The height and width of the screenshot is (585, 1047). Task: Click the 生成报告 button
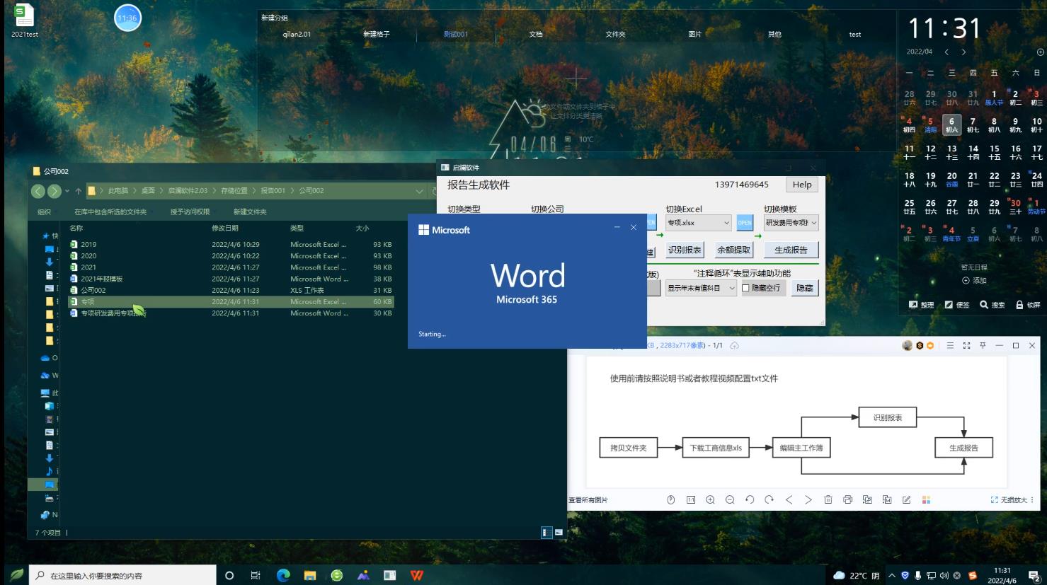tap(791, 250)
